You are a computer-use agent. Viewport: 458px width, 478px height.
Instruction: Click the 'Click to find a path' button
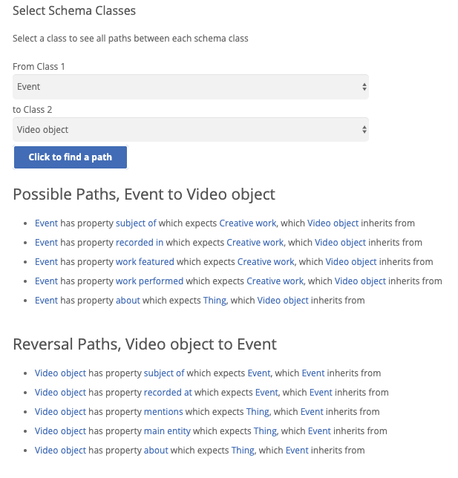pyautogui.click(x=71, y=157)
